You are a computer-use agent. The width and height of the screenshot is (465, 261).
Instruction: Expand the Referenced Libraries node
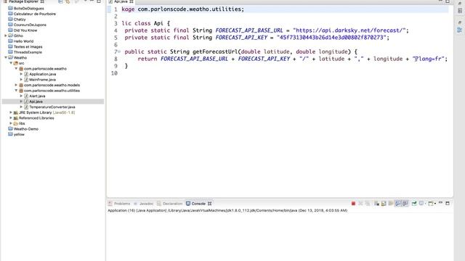pyautogui.click(x=11, y=117)
